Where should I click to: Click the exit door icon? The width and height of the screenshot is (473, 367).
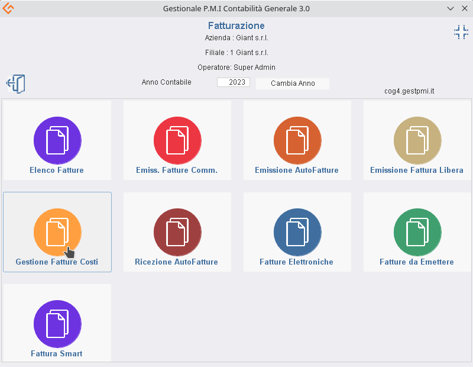16,83
